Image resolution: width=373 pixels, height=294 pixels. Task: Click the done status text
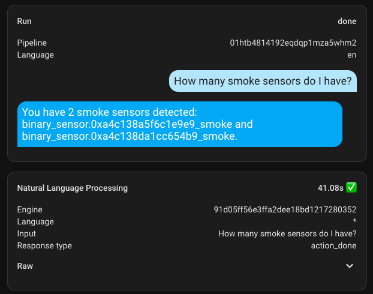tap(347, 21)
